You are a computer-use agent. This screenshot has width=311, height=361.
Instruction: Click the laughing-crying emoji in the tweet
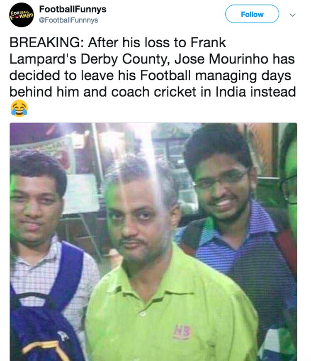click(x=19, y=108)
